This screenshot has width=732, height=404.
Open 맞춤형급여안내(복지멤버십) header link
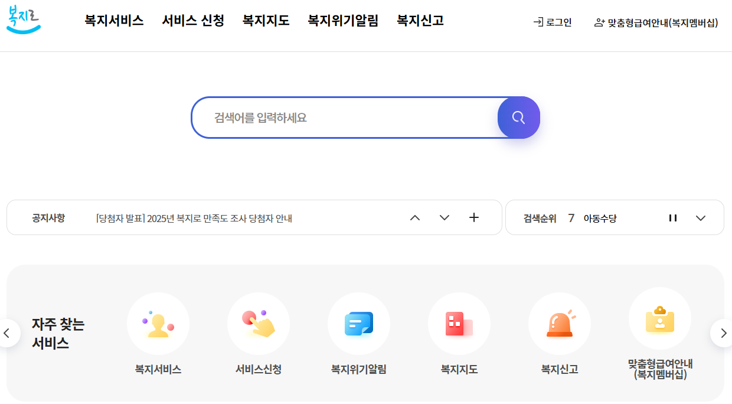click(x=656, y=22)
